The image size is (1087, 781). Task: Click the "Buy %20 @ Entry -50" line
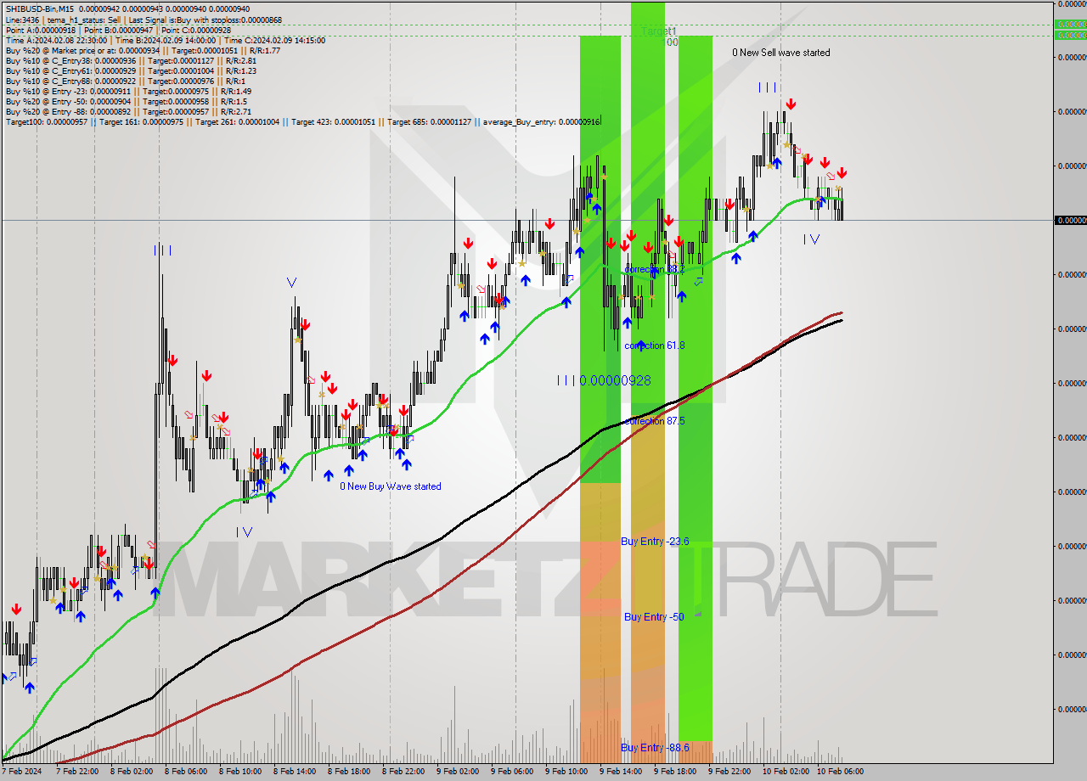(x=126, y=101)
